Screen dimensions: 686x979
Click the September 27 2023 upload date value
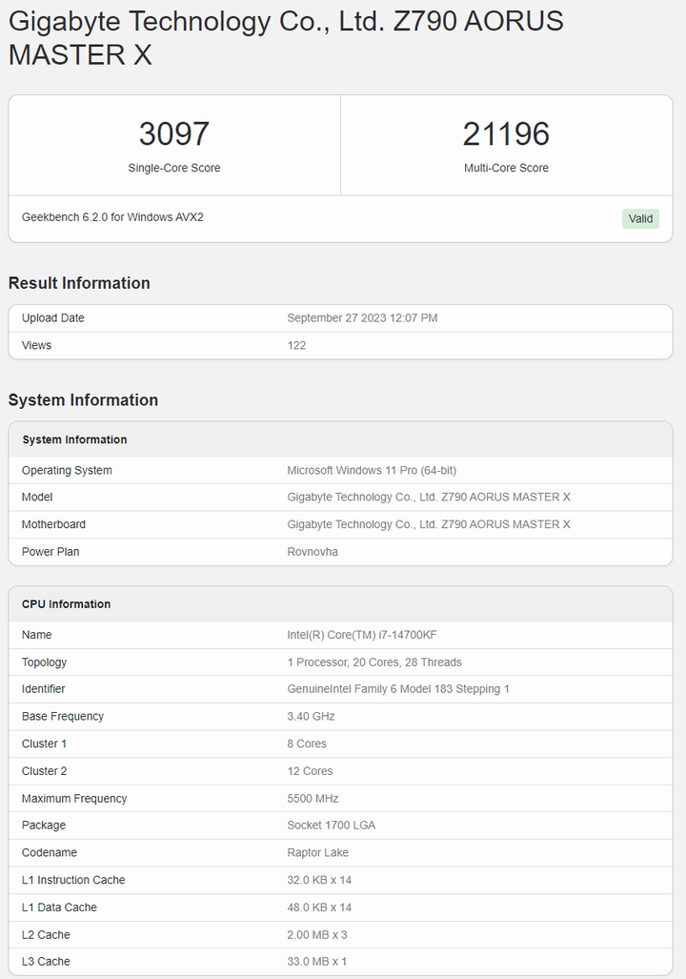click(x=362, y=318)
